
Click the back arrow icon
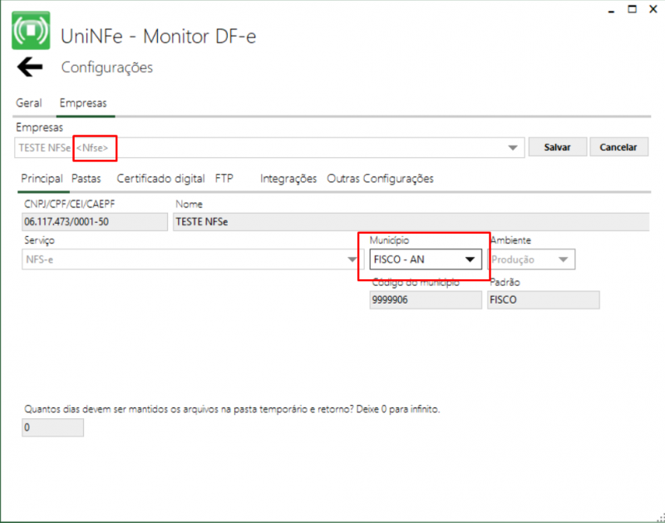[x=30, y=67]
